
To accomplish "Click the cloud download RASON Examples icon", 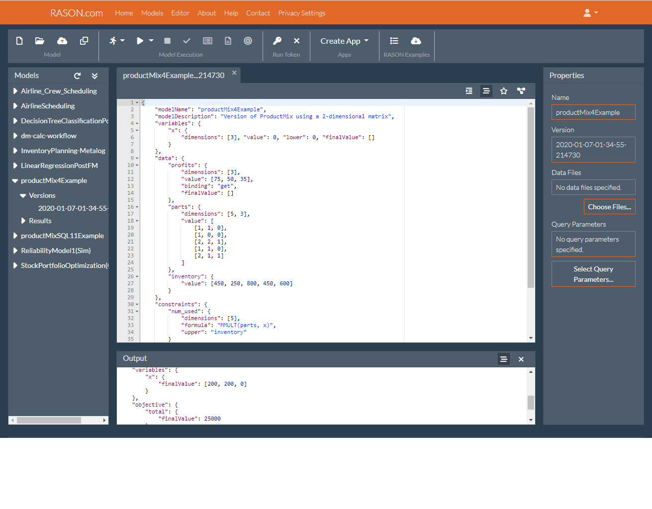I will (416, 41).
